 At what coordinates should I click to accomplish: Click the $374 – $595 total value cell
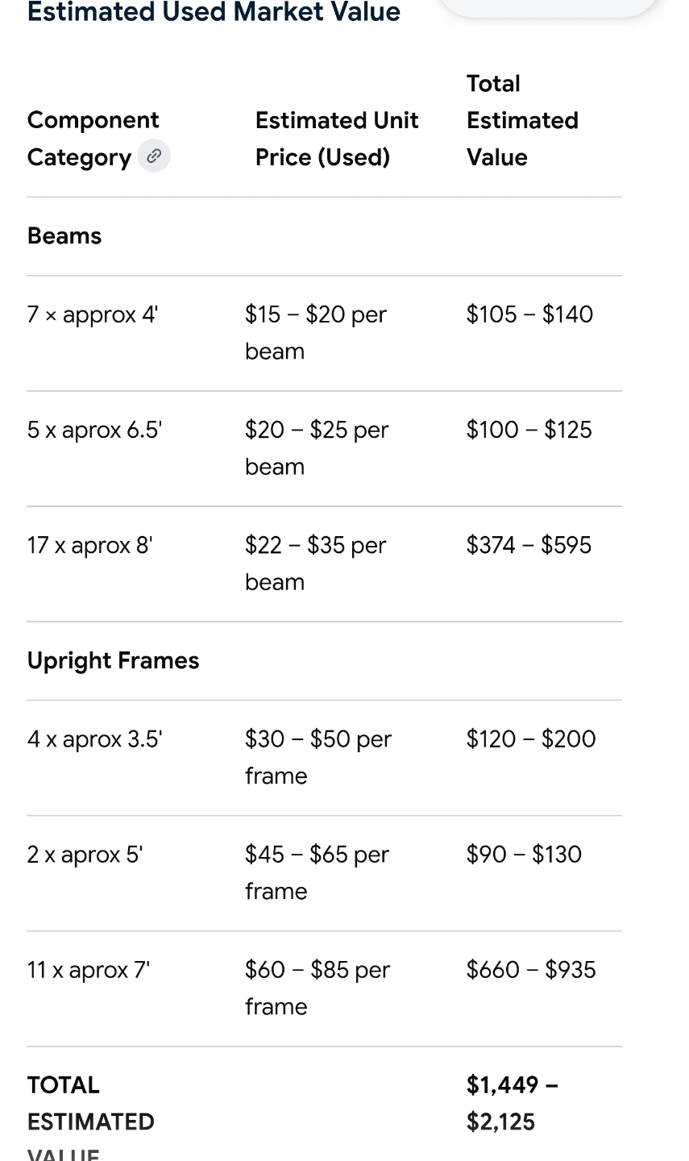[x=529, y=545]
